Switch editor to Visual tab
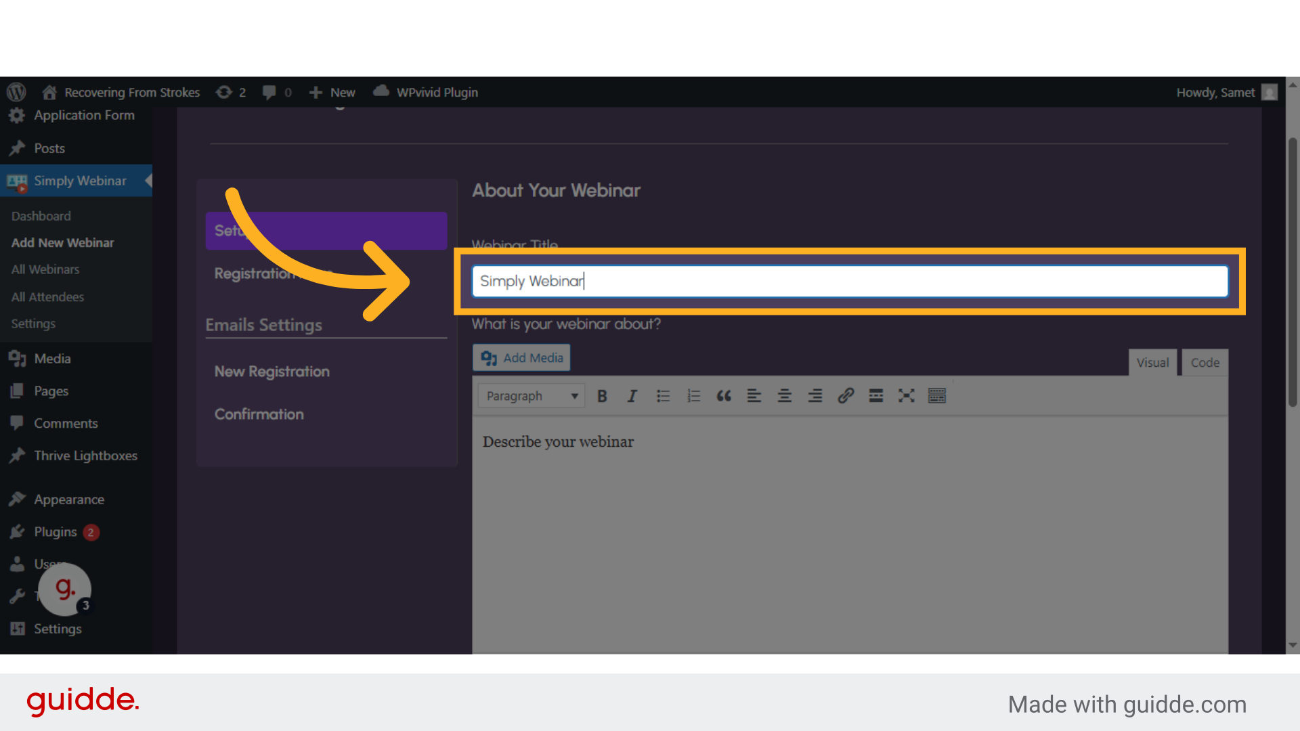The height and width of the screenshot is (731, 1300). (x=1152, y=363)
